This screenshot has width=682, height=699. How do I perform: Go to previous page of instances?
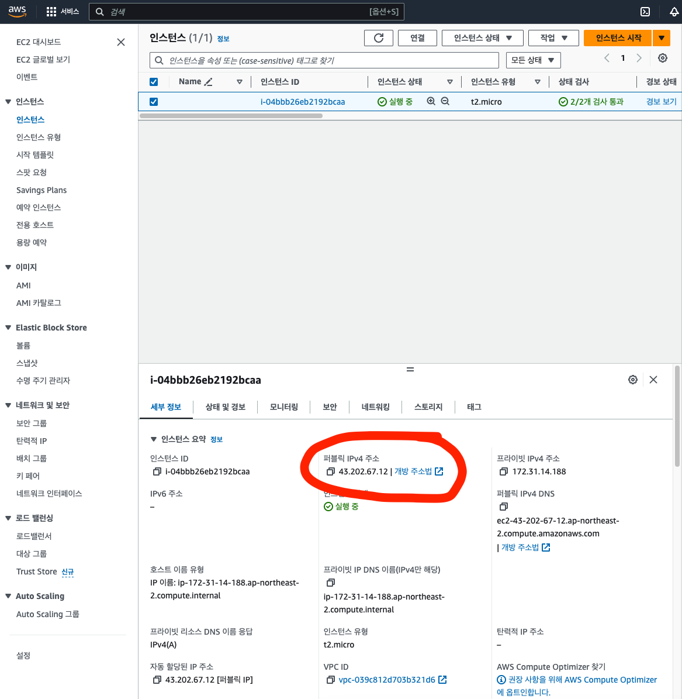[x=607, y=58]
